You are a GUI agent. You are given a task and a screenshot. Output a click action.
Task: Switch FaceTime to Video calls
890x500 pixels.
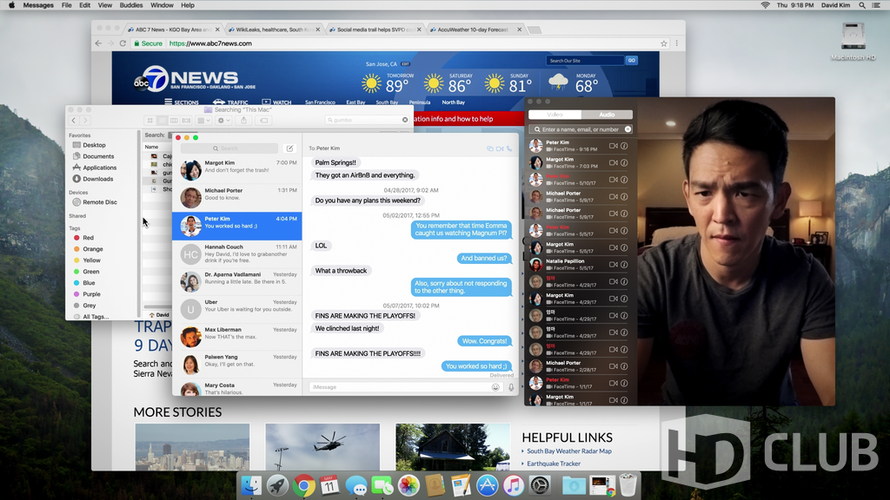pyautogui.click(x=555, y=115)
